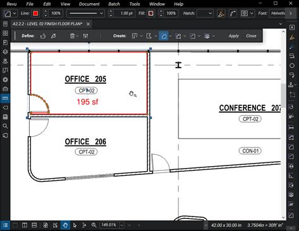Click the Calibrate icon in Define group

pyautogui.click(x=54, y=36)
